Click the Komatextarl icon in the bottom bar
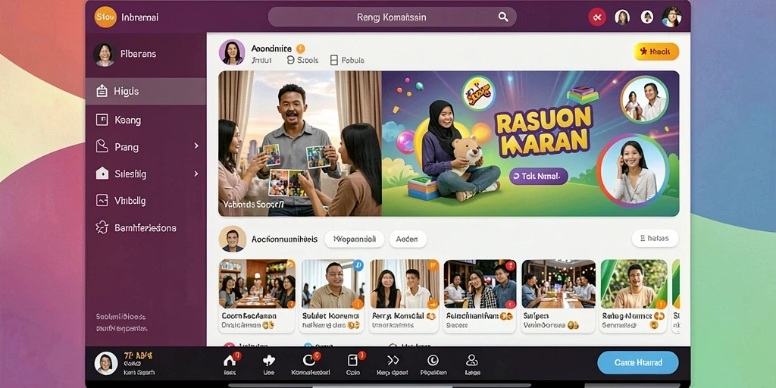Image resolution: width=776 pixels, height=388 pixels. (309, 360)
